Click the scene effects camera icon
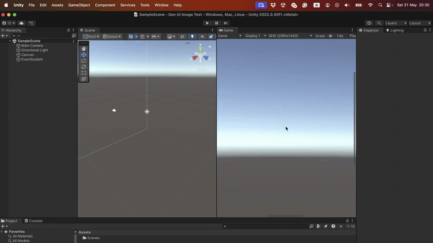 click(169, 36)
